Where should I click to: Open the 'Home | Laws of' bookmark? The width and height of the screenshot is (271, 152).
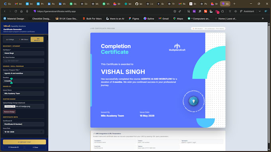(226, 19)
